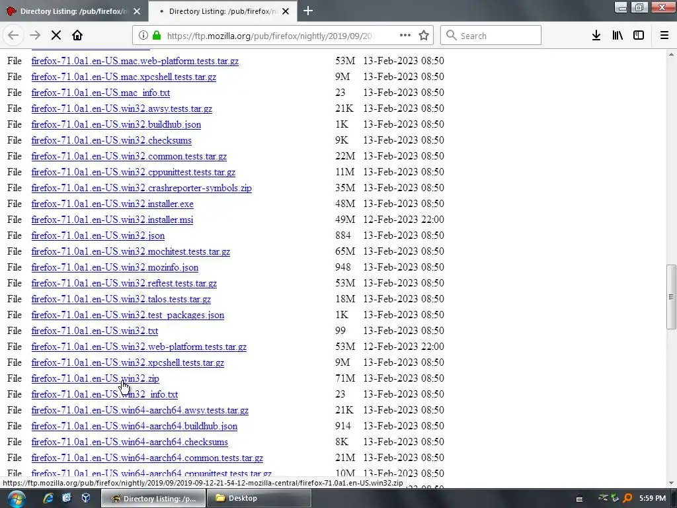Screen dimensions: 677x508
Task: Open firefox-71.0a1.en-US.win32.buildhub.json link
Action: (x=116, y=125)
